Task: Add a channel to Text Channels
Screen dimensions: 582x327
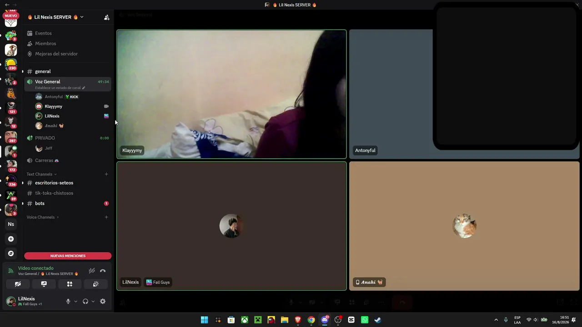Action: click(x=106, y=174)
